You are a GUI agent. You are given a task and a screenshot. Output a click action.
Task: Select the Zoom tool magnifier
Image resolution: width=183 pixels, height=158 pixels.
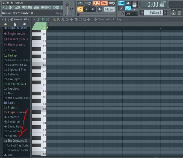pyautogui.click(x=84, y=19)
